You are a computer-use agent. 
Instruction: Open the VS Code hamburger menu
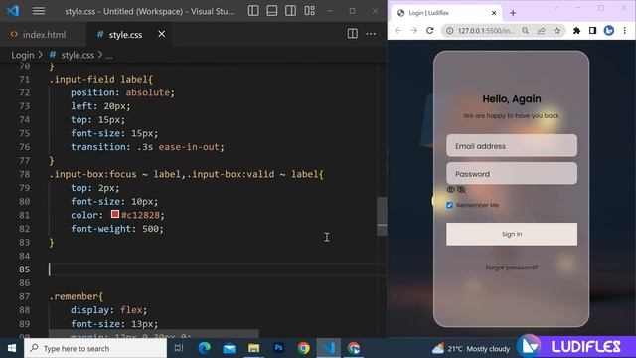pyautogui.click(x=39, y=11)
